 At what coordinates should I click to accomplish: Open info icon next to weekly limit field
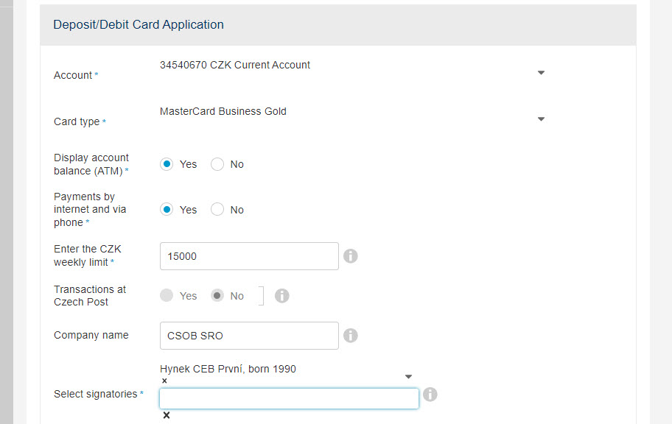pyautogui.click(x=350, y=256)
